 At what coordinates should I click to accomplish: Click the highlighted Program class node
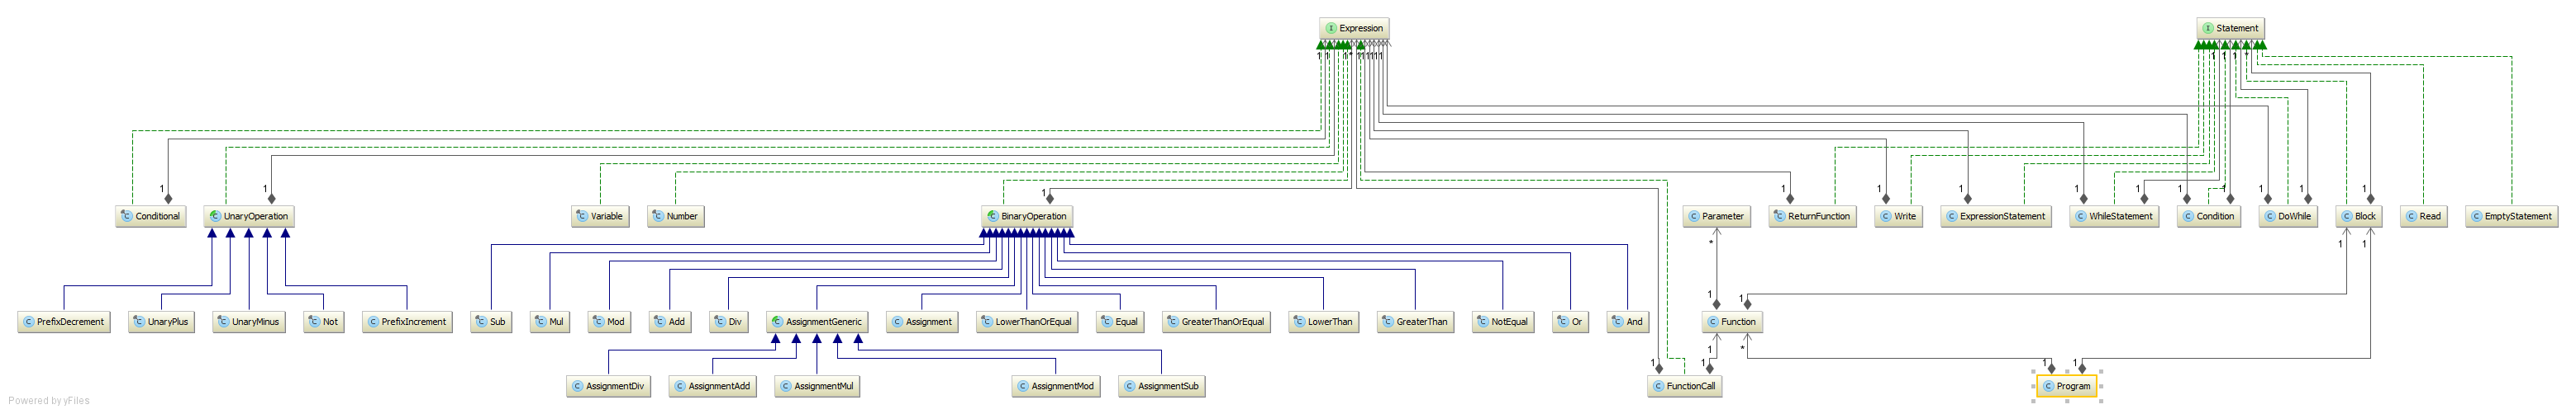pos(2067,386)
